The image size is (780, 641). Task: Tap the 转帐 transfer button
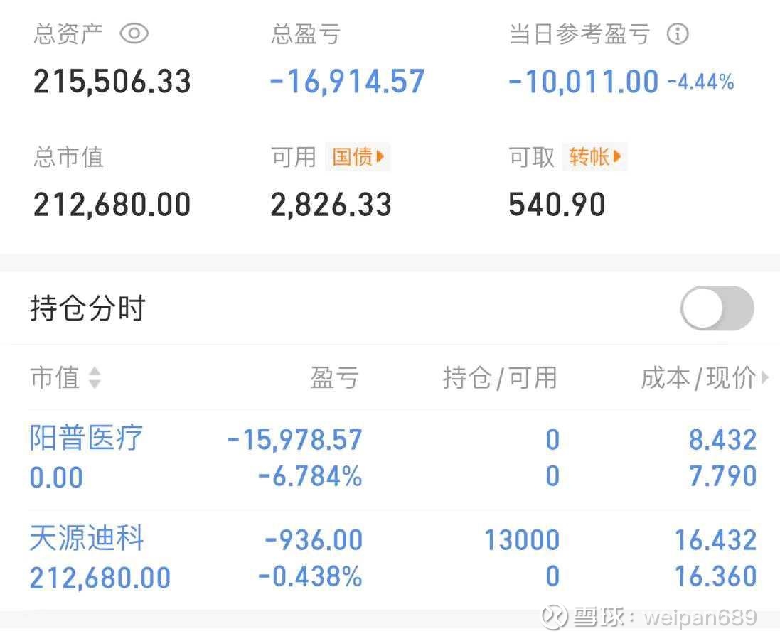coord(595,156)
